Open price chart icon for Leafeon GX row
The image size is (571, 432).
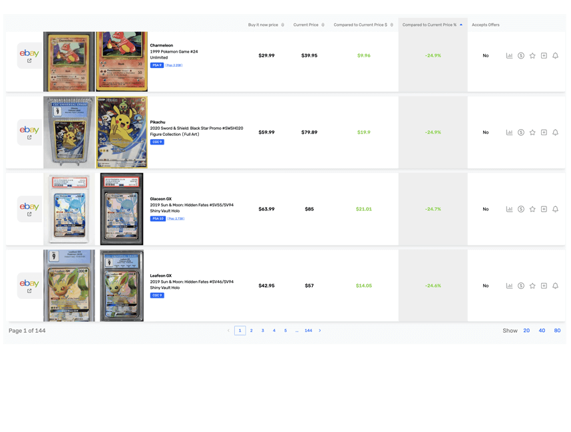coord(509,286)
